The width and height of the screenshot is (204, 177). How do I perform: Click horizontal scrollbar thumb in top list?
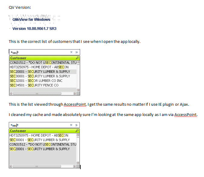[37, 93]
